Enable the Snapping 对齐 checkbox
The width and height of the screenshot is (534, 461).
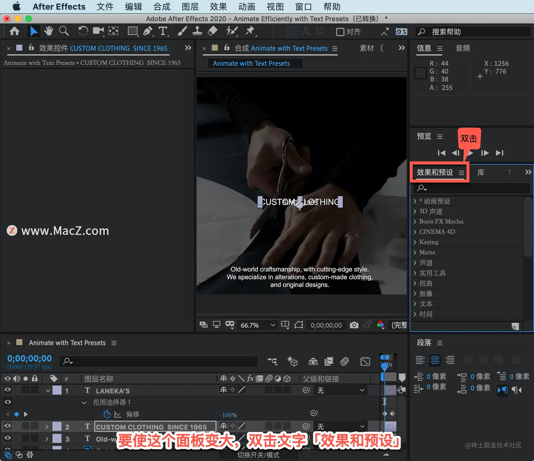click(340, 32)
